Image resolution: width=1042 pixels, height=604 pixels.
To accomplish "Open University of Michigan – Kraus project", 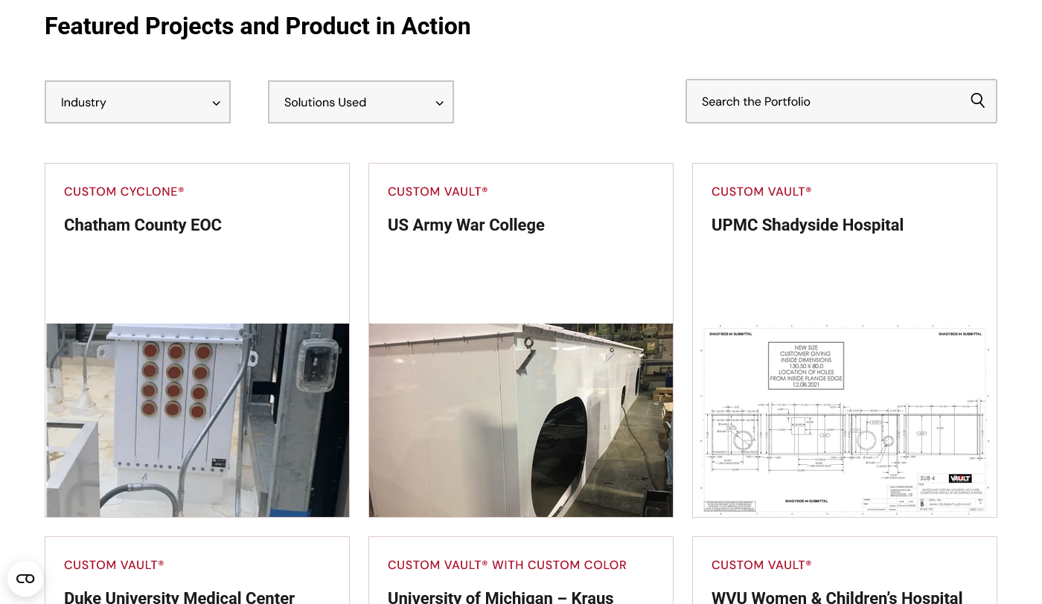I will coord(500,597).
